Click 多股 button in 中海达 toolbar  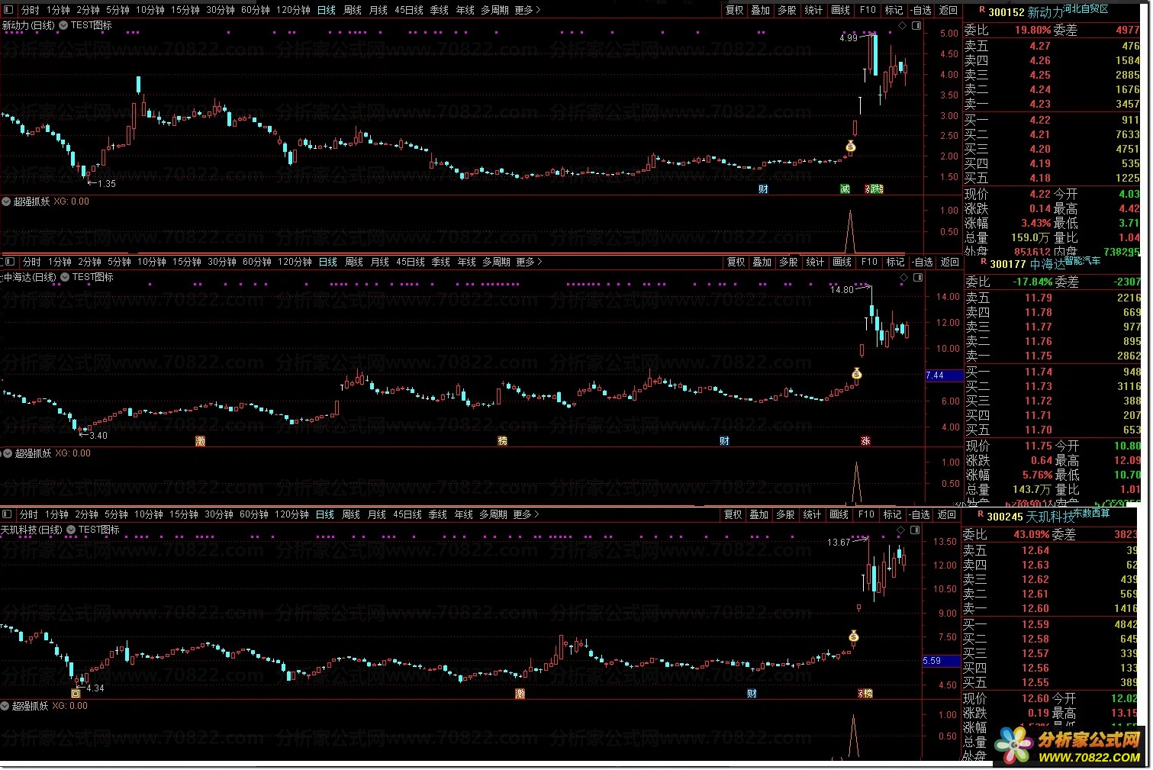[x=789, y=262]
